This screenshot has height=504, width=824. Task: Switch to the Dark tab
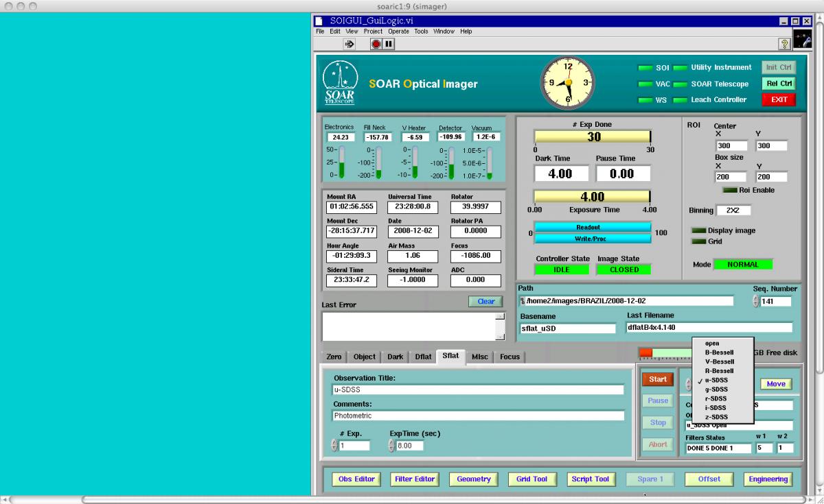pos(396,357)
